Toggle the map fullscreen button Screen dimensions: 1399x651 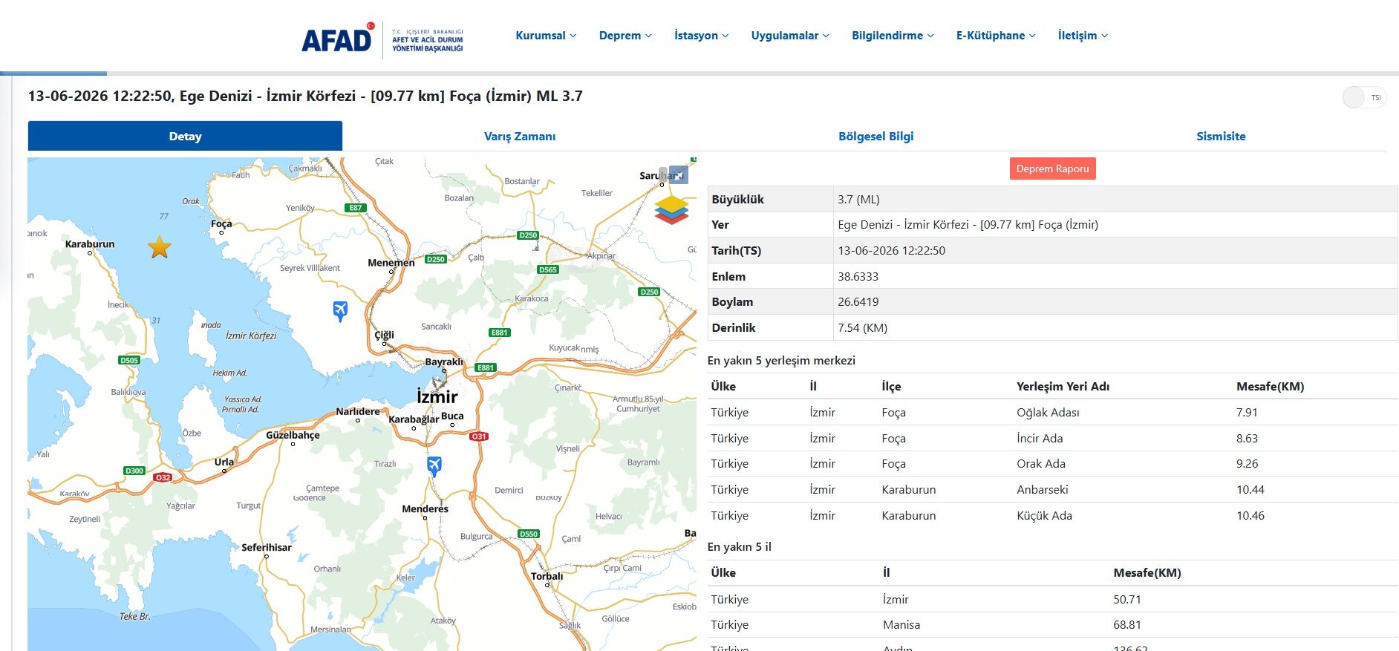(x=678, y=174)
